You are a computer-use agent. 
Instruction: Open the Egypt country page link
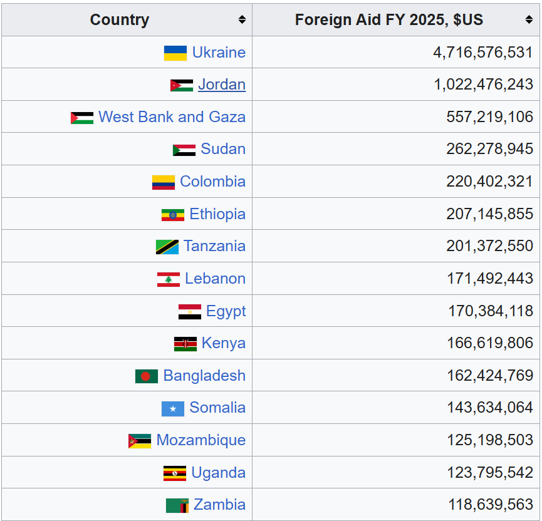pyautogui.click(x=226, y=311)
